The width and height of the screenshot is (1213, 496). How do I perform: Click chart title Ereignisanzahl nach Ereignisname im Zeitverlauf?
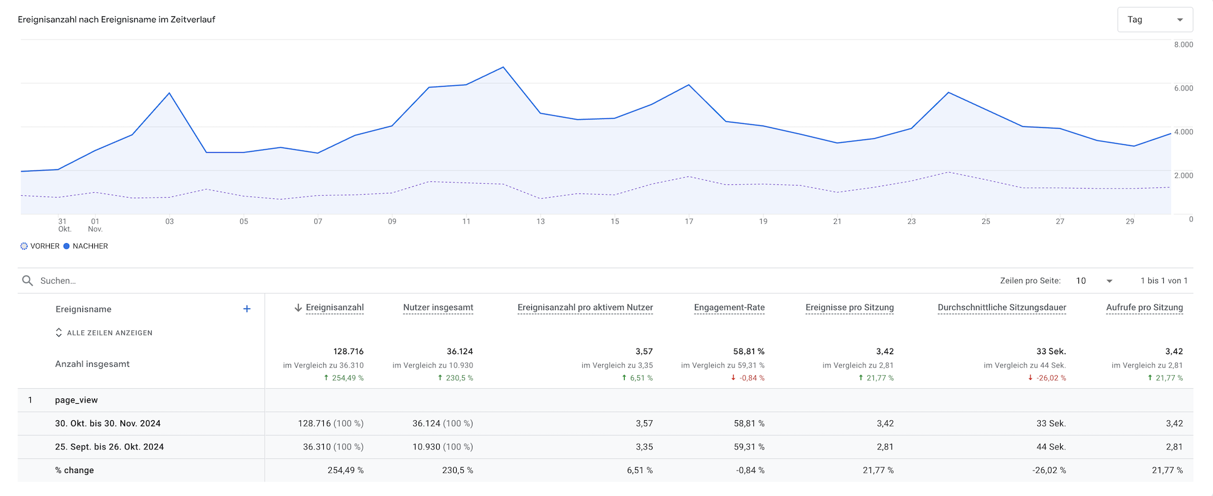pos(116,19)
